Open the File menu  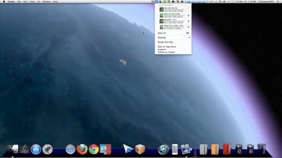(x=19, y=1)
